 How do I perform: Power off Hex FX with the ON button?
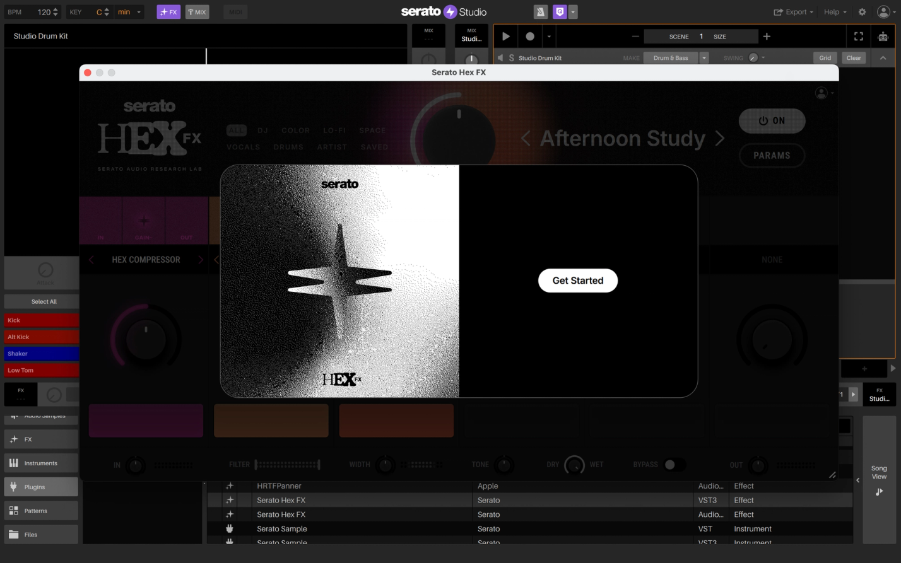[771, 120]
